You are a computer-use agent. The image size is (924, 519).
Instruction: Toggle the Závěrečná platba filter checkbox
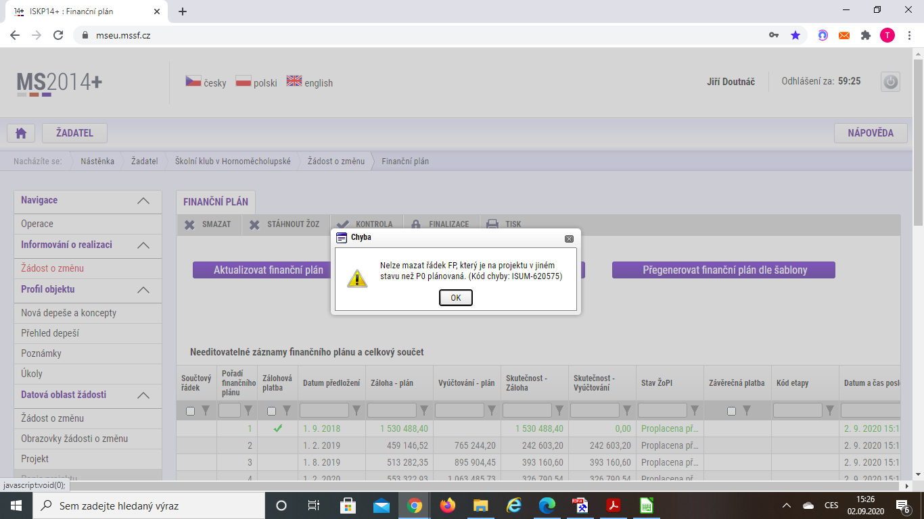pos(731,411)
